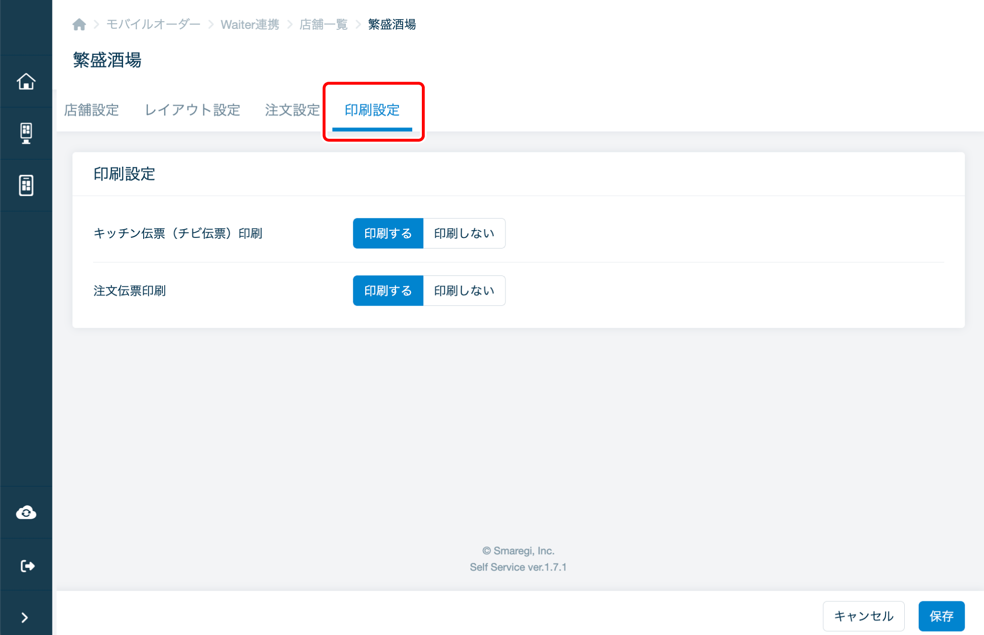Navigate to 店舗一覧 breadcrumb link
Image resolution: width=984 pixels, height=635 pixels.
pyautogui.click(x=323, y=25)
